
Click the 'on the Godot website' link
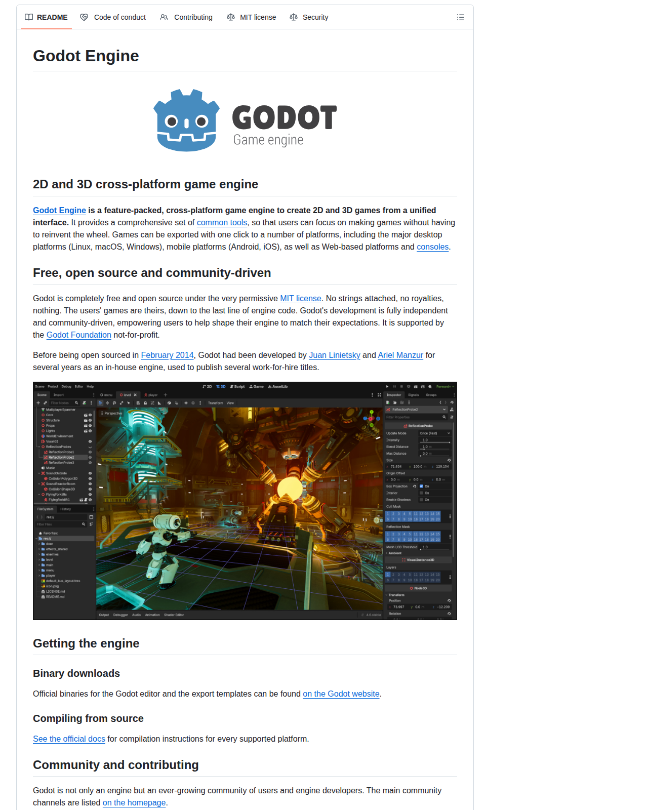(x=341, y=694)
